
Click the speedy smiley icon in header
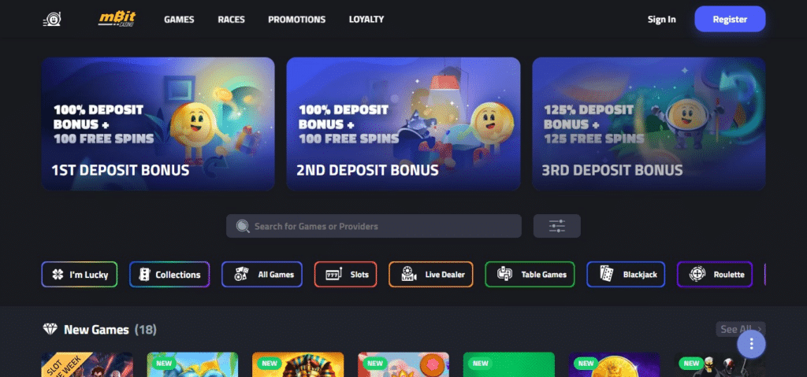52,20
